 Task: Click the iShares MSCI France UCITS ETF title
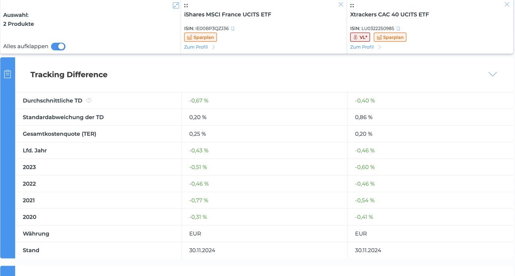point(228,15)
